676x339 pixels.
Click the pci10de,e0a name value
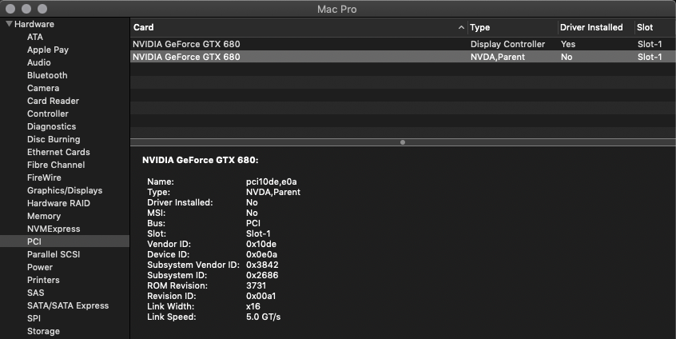point(271,181)
